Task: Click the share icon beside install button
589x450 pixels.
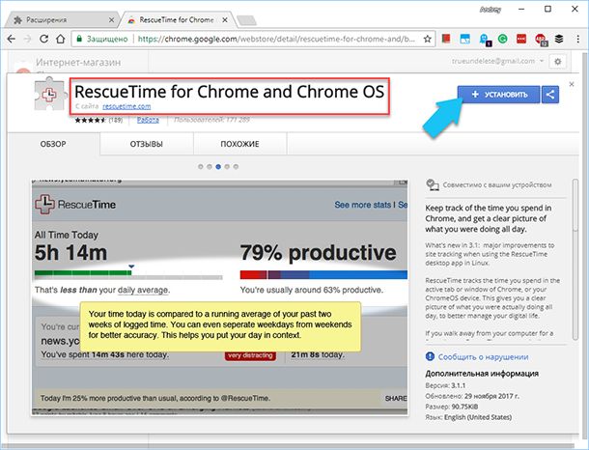Action: click(x=550, y=95)
